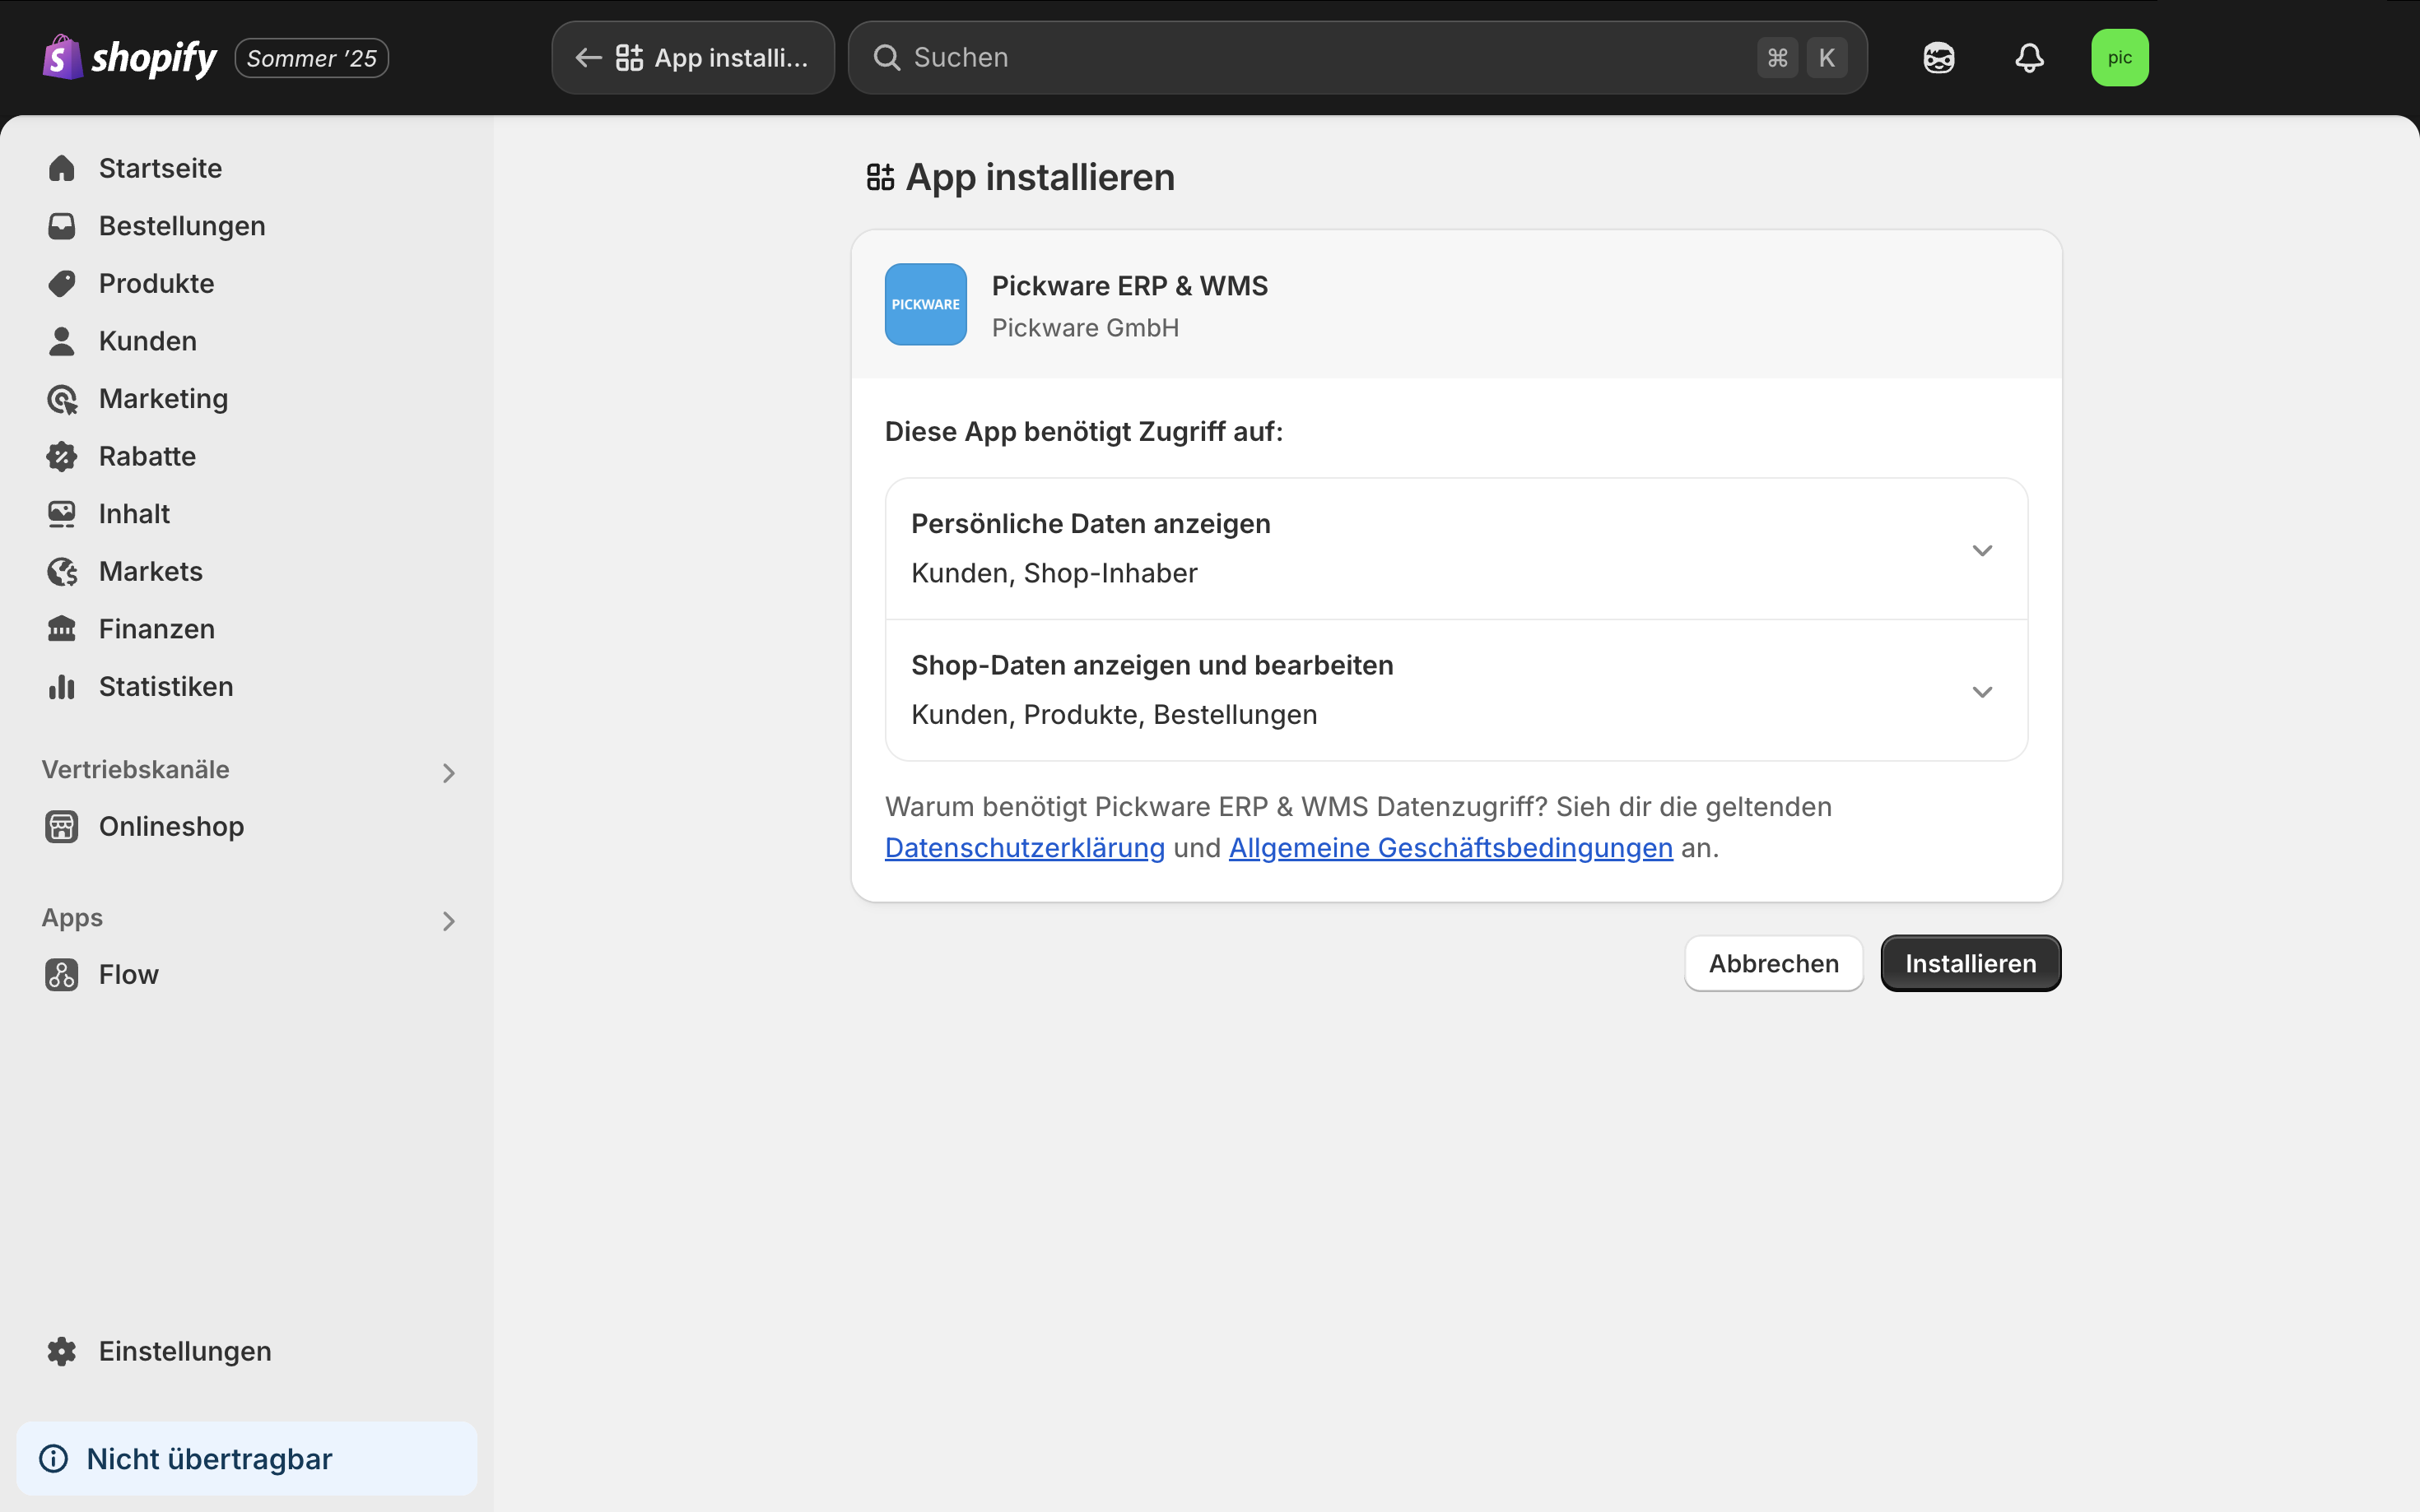The height and width of the screenshot is (1512, 2420).
Task: Click the Pickware app logo thumbnail
Action: [x=925, y=305]
